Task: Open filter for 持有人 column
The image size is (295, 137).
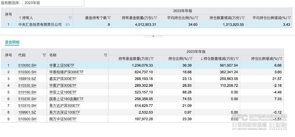Action: (x=70, y=18)
